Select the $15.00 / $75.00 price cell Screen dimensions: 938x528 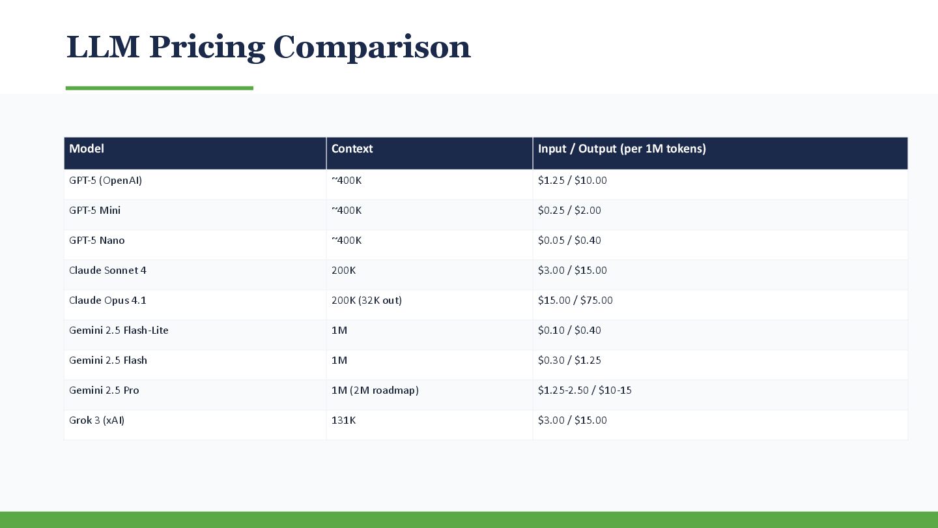tap(720, 304)
